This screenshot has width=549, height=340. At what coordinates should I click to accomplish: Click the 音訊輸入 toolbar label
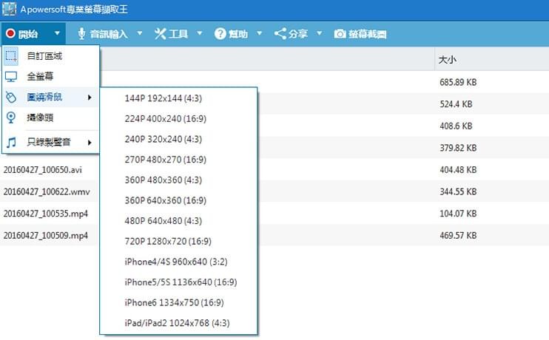[109, 34]
